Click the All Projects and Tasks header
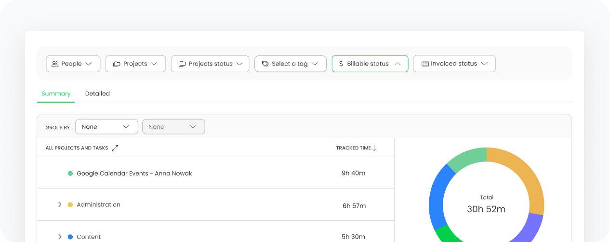Viewport: 610px width, 242px height. pyautogui.click(x=77, y=148)
